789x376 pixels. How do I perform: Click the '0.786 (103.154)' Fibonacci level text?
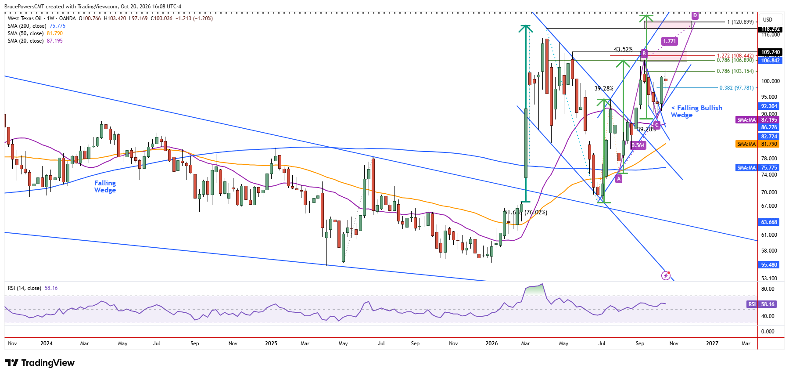click(x=735, y=71)
